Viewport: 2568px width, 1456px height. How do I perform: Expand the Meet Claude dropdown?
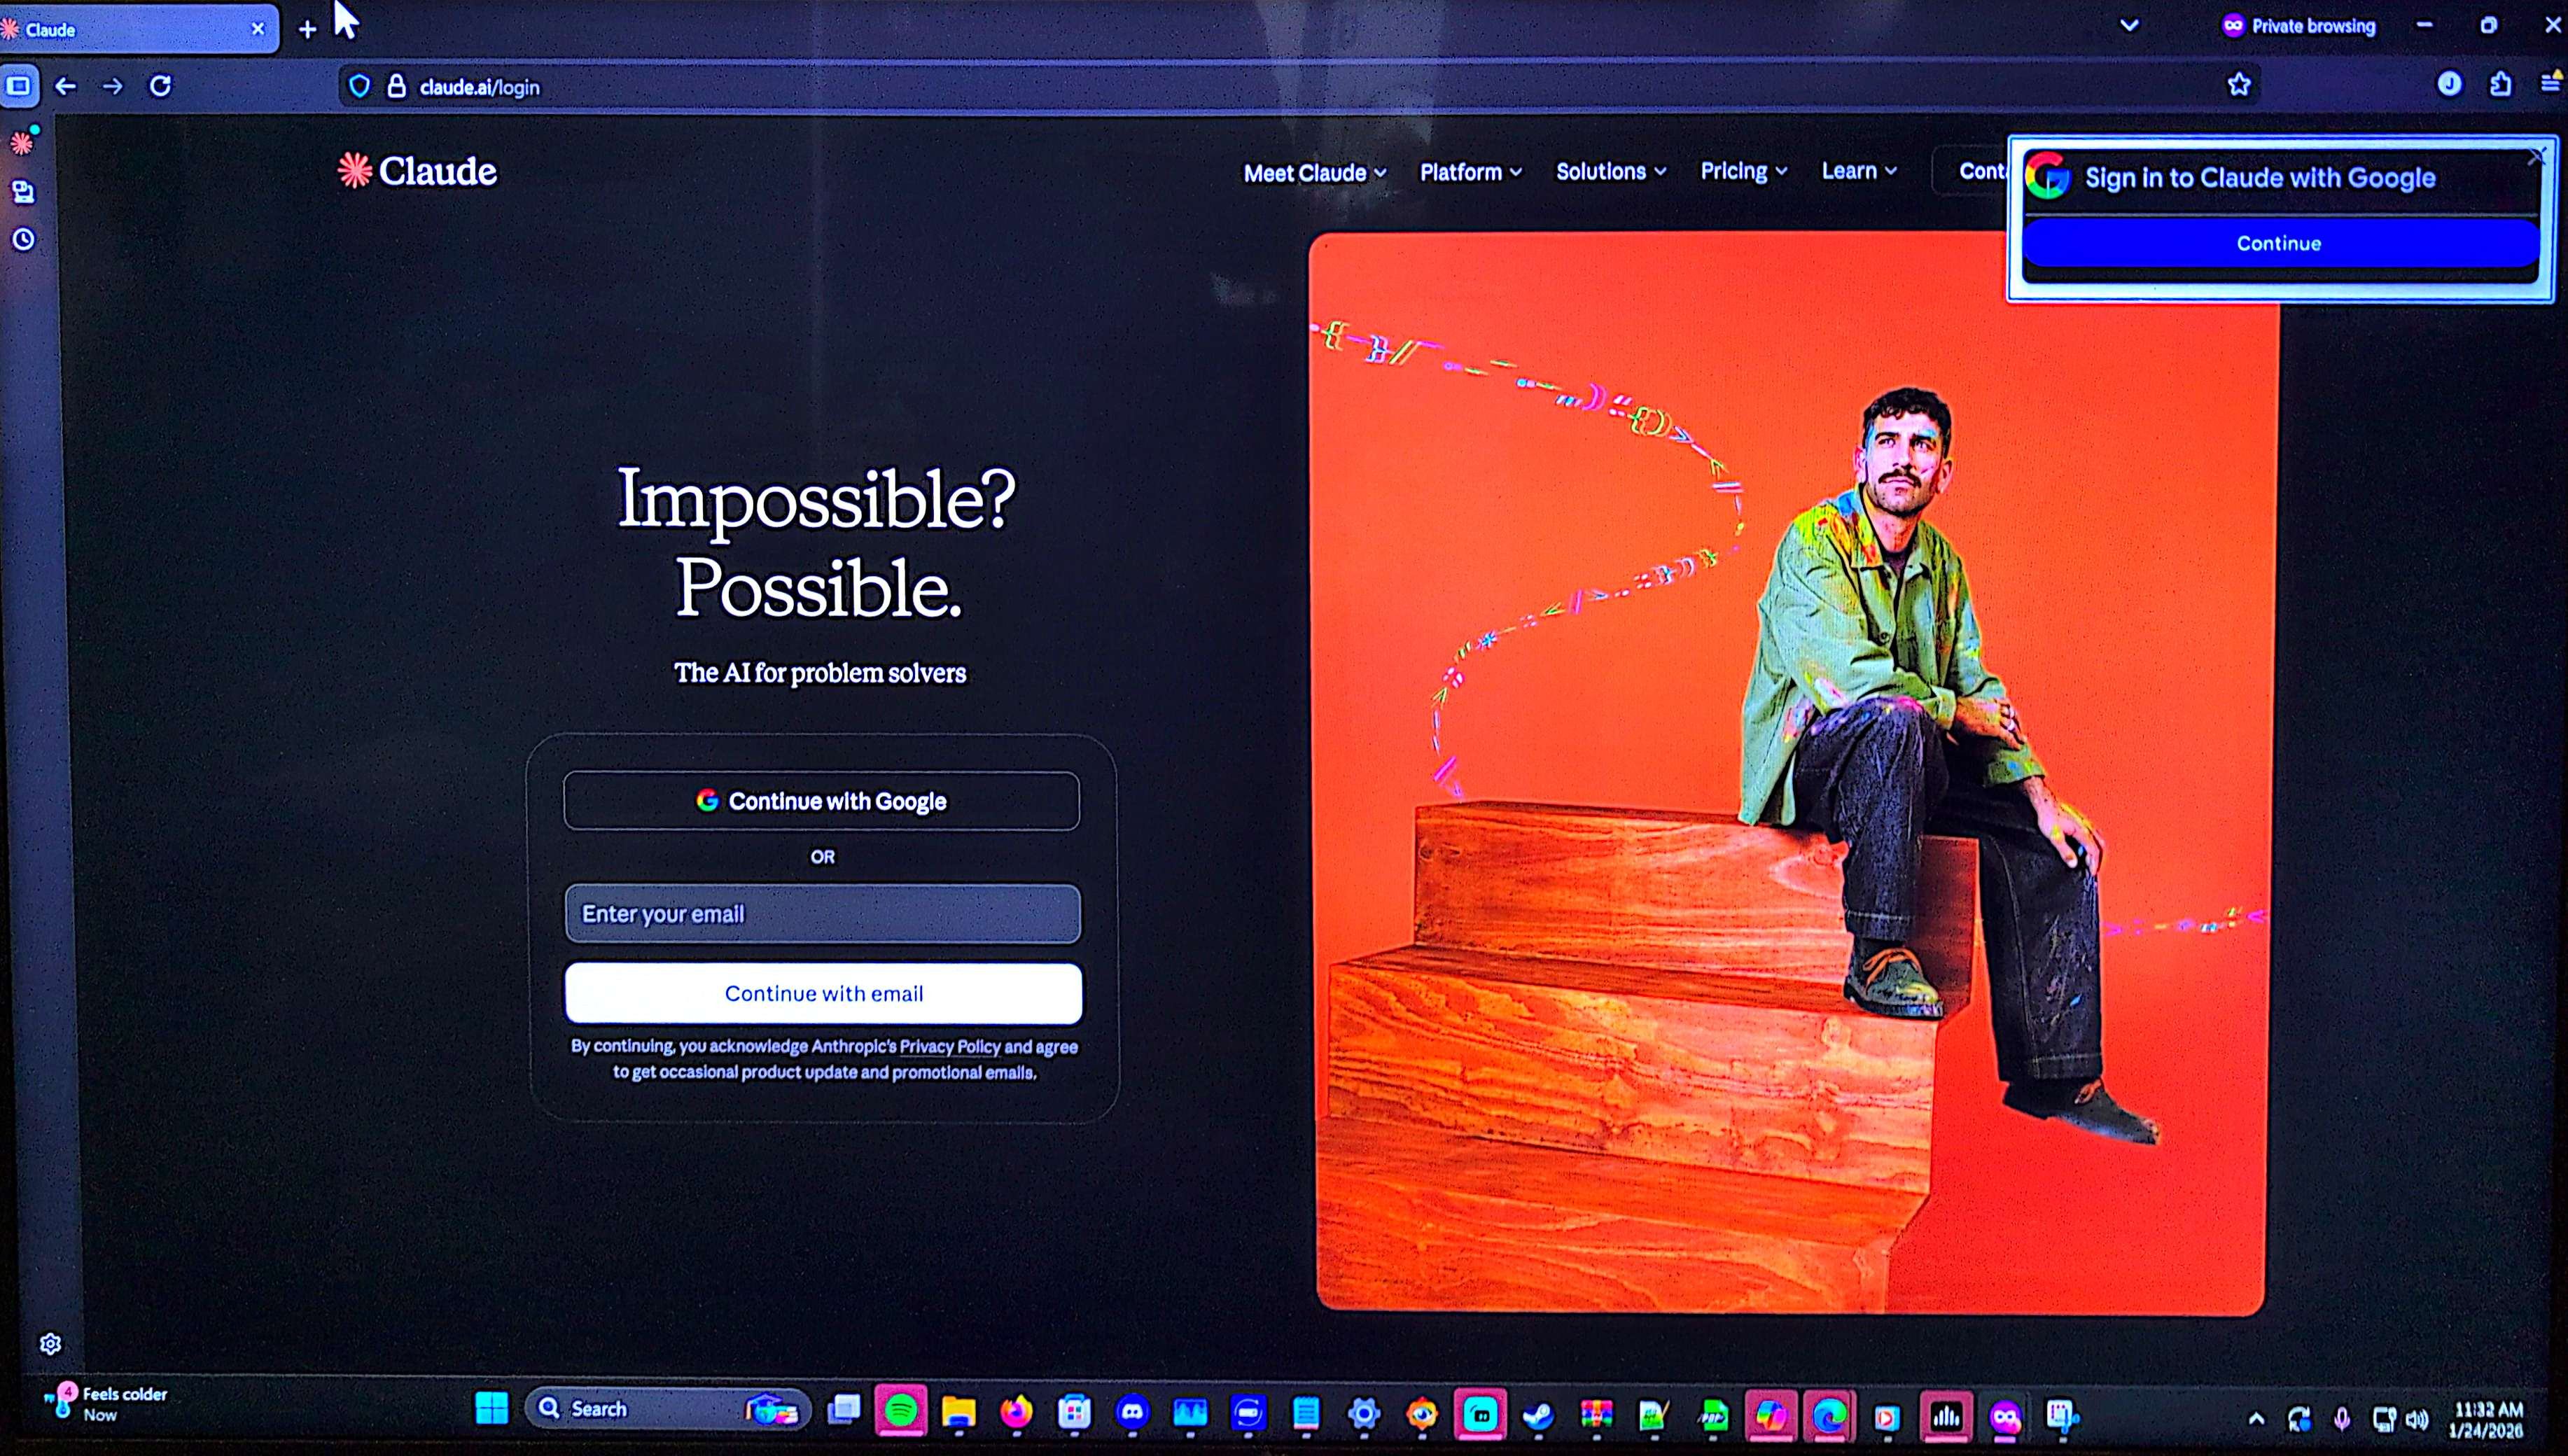[x=1314, y=173]
